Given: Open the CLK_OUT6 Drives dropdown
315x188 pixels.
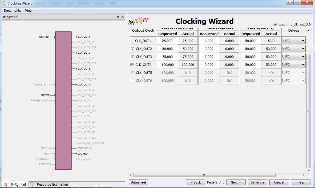Looking at the screenshot, I should 293,81.
